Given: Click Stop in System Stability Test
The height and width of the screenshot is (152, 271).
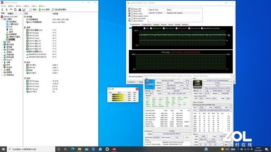Looking at the screenshot, I should tap(141, 82).
